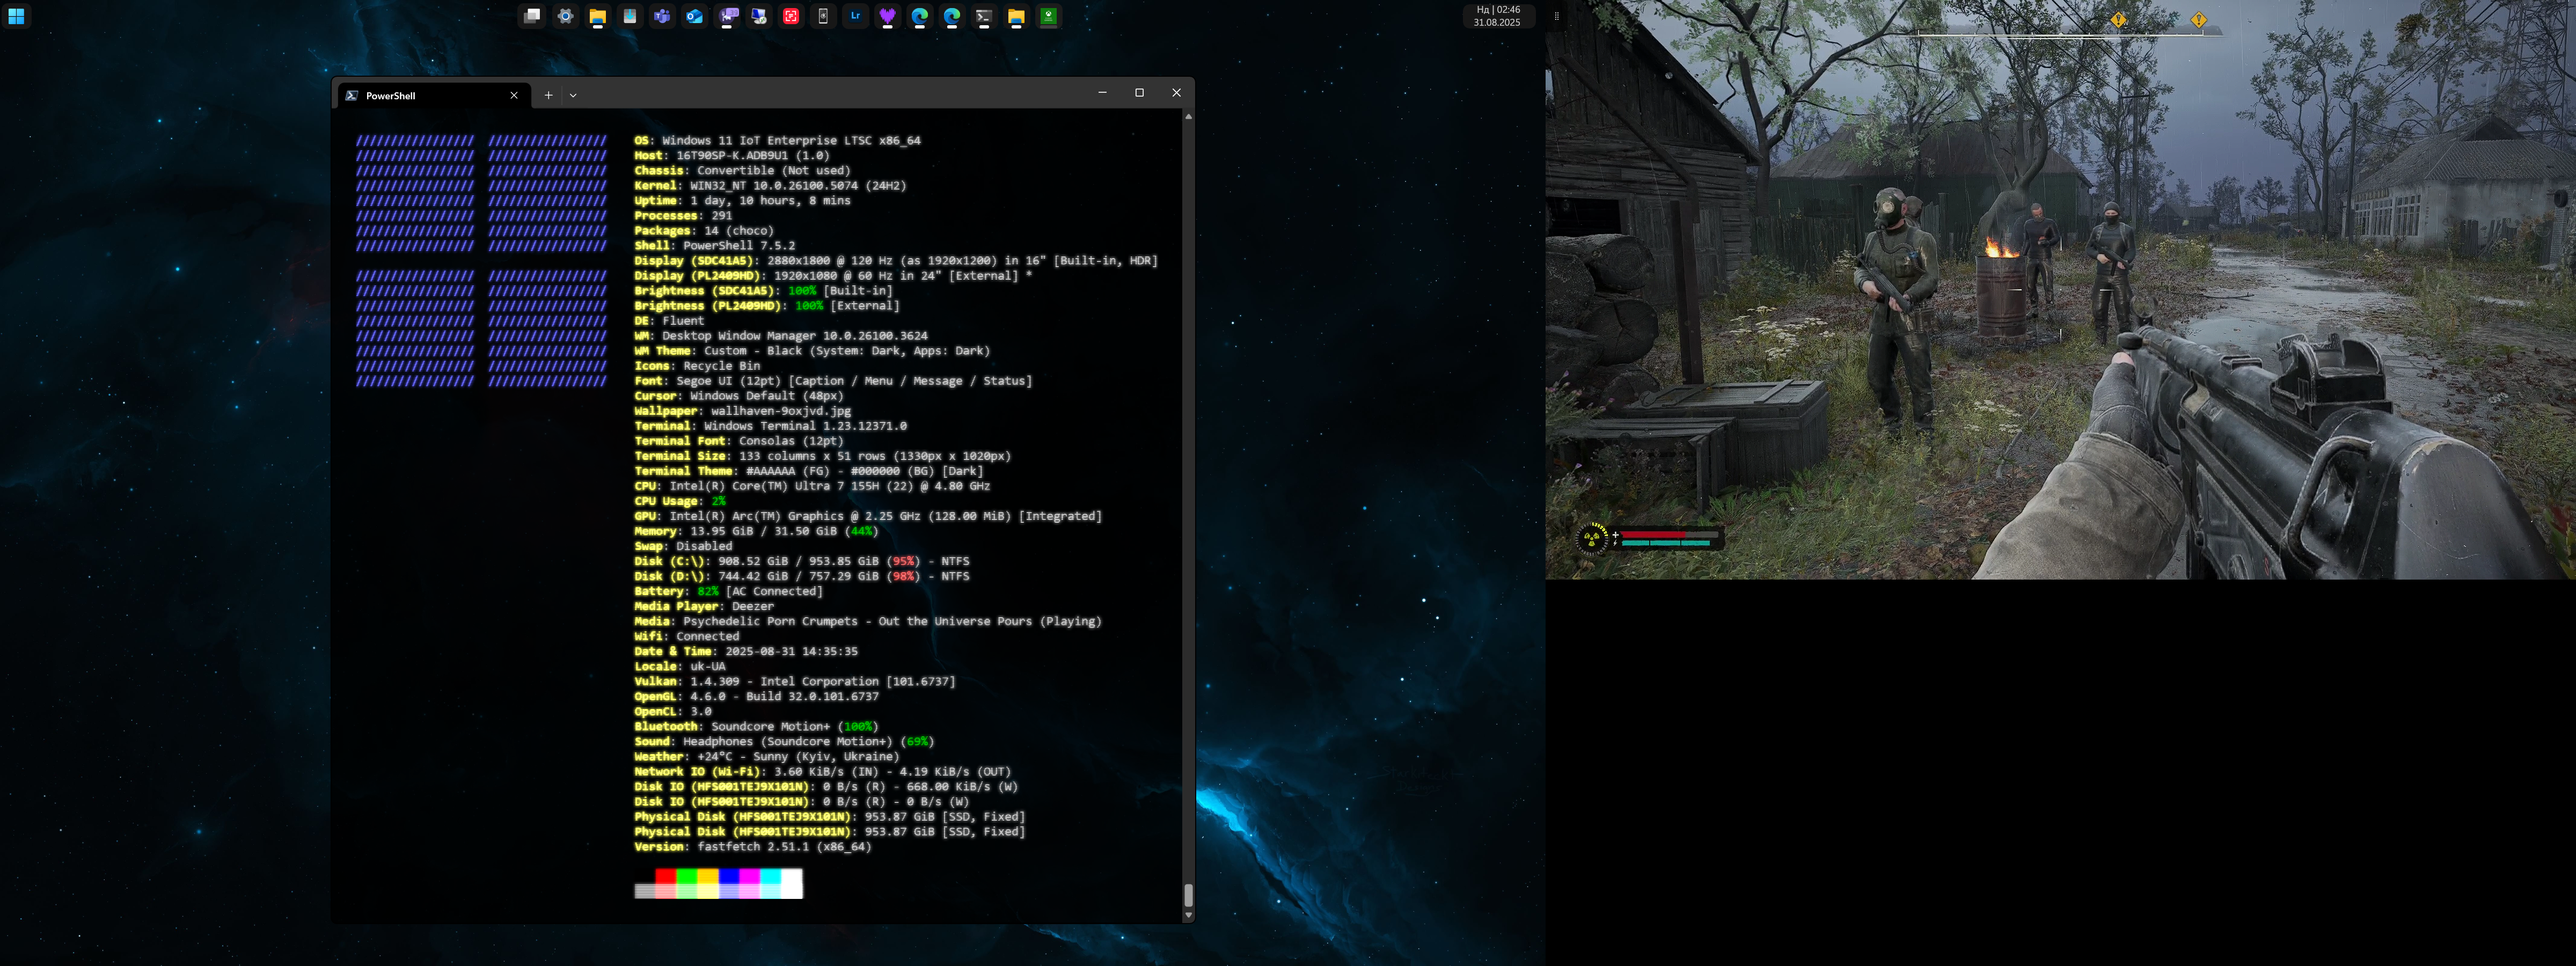Click the 'Host: 16T90SP-K.ADB9U1' line
Viewport: 2576px width, 966px height.
[x=731, y=155]
